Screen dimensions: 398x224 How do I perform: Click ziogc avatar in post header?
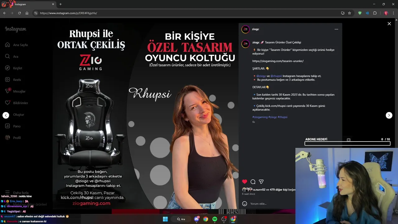tap(245, 29)
